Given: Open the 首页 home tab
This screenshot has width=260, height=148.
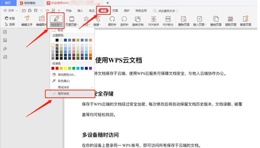Looking at the screenshot, I should pyautogui.click(x=8, y=3).
